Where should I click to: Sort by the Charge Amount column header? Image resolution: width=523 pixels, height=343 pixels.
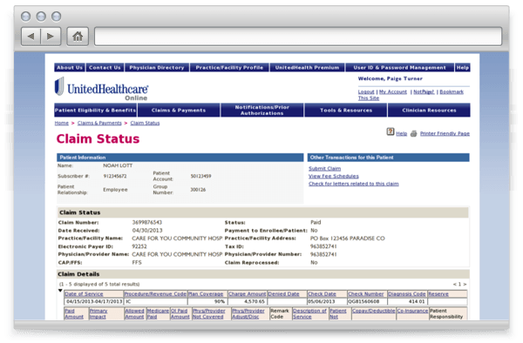(247, 294)
